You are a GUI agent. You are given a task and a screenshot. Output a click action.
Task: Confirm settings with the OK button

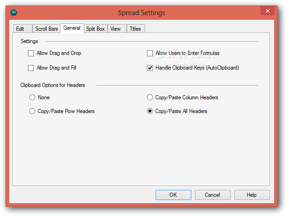point(173,195)
